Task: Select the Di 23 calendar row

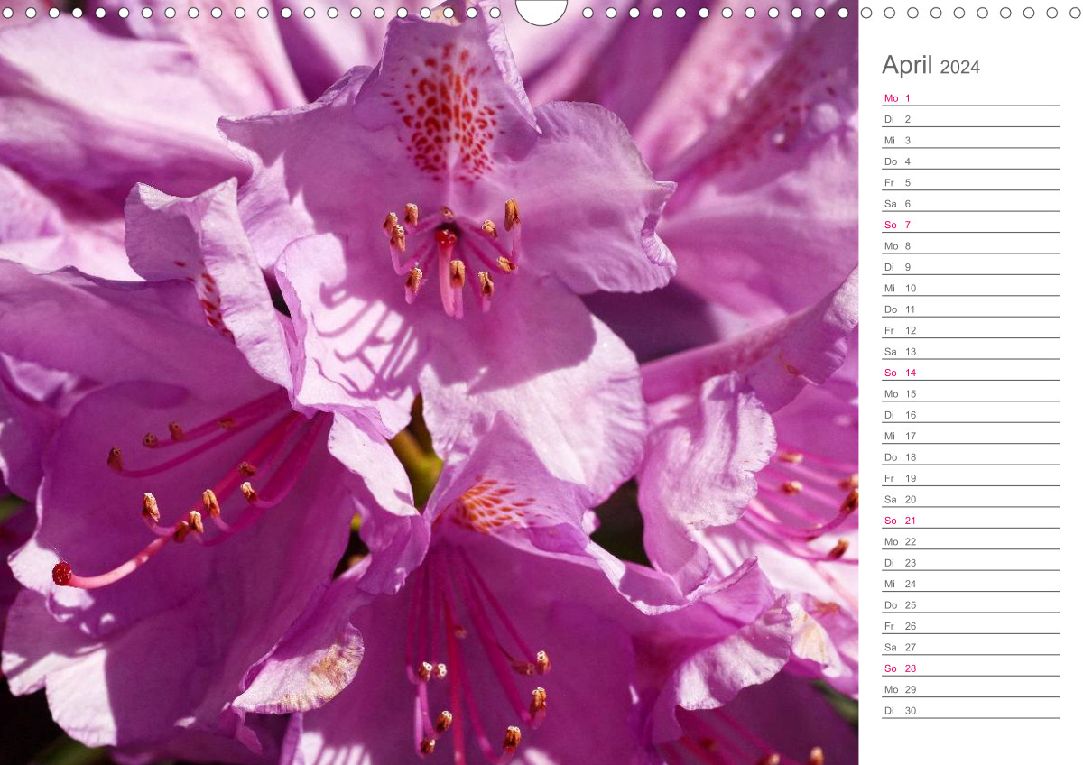Action: [x=970, y=563]
